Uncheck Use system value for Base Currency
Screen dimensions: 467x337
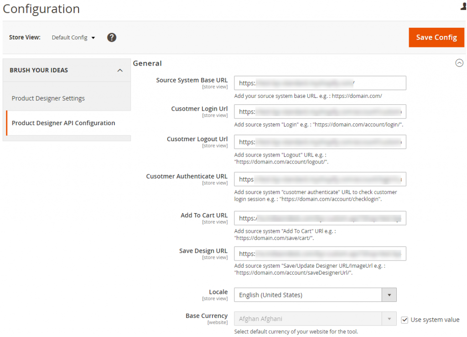pyautogui.click(x=405, y=320)
